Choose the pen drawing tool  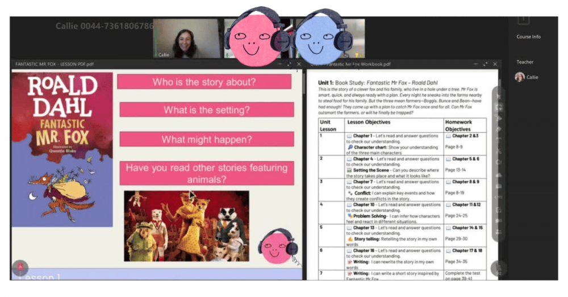(499, 118)
